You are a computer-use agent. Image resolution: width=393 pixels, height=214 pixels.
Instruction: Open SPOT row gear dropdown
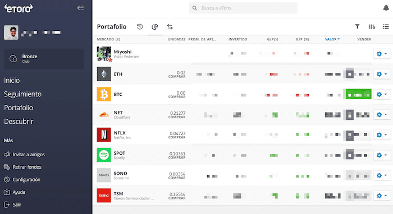382,155
